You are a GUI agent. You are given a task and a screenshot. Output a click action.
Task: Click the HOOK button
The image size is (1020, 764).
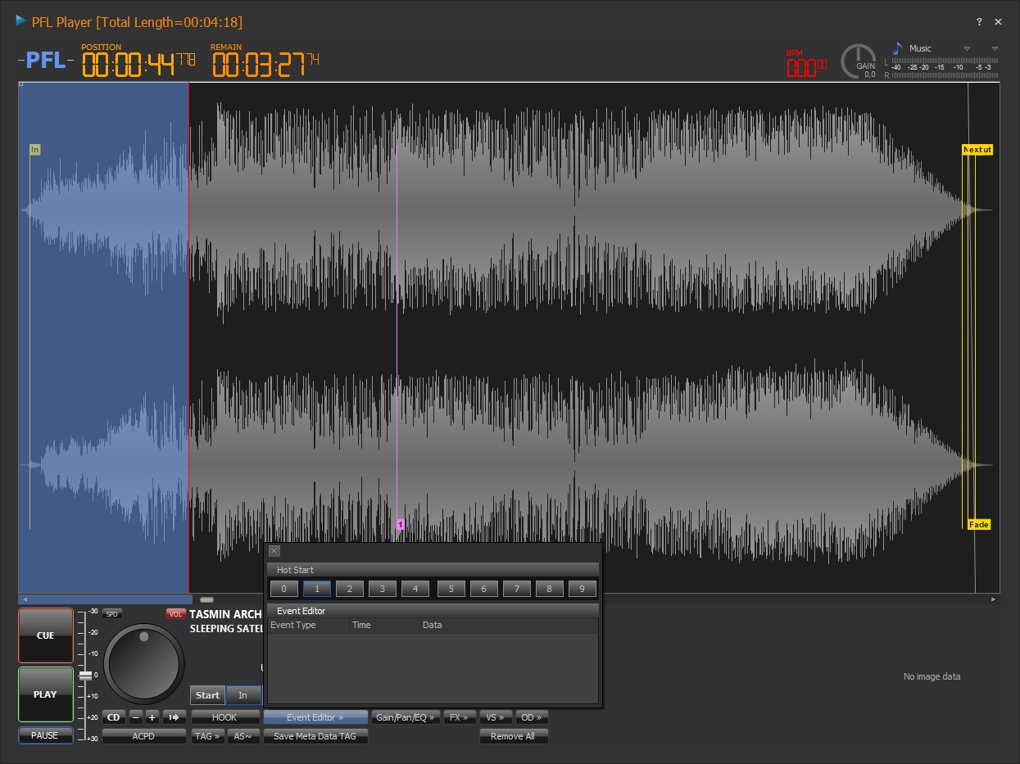[224, 717]
